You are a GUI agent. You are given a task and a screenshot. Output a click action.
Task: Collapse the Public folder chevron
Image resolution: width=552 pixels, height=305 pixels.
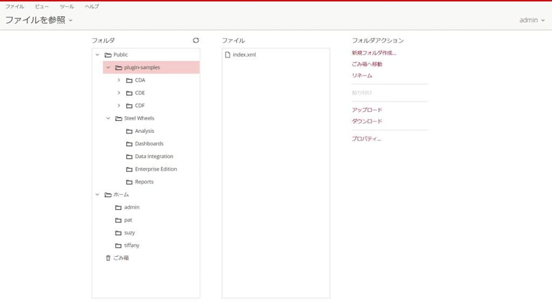point(98,55)
